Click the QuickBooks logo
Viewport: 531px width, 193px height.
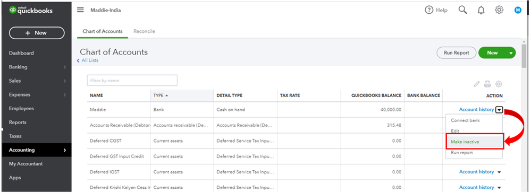pos(31,10)
